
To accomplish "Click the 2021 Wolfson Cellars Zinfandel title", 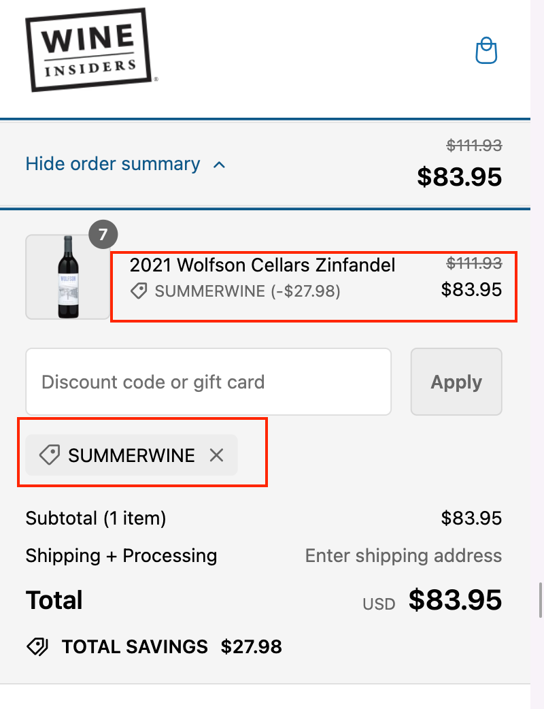I will click(x=262, y=265).
